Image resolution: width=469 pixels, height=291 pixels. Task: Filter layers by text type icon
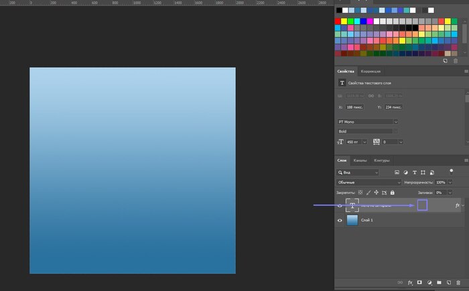click(x=415, y=172)
